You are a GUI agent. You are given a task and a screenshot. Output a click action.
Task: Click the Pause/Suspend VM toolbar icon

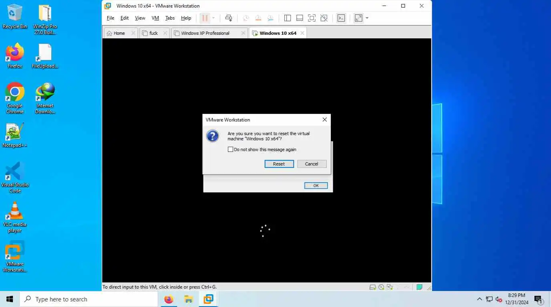tap(205, 18)
